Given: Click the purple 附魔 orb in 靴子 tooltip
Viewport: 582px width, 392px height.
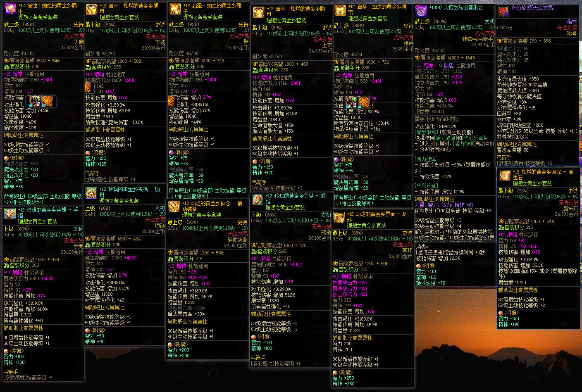Looking at the screenshot, I should point(171,152).
